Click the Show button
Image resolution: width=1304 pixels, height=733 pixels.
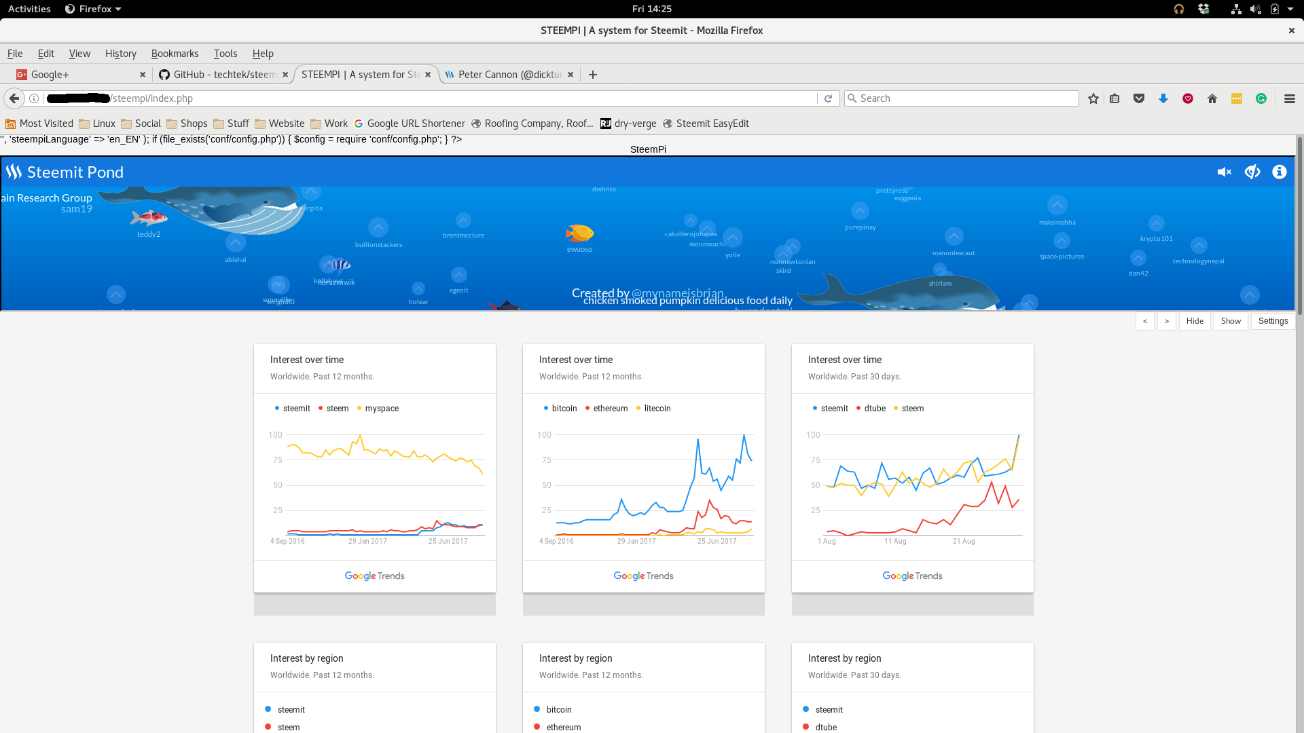(1231, 321)
